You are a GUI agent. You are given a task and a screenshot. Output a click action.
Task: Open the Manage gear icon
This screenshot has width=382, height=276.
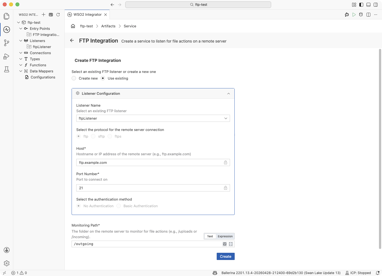(7, 263)
